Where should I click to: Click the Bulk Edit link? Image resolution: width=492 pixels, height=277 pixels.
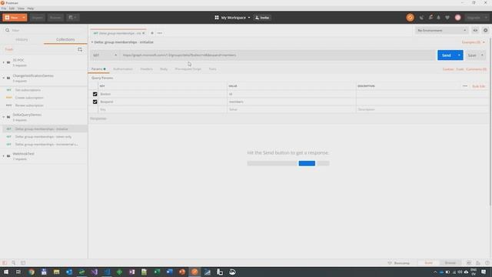click(x=478, y=86)
